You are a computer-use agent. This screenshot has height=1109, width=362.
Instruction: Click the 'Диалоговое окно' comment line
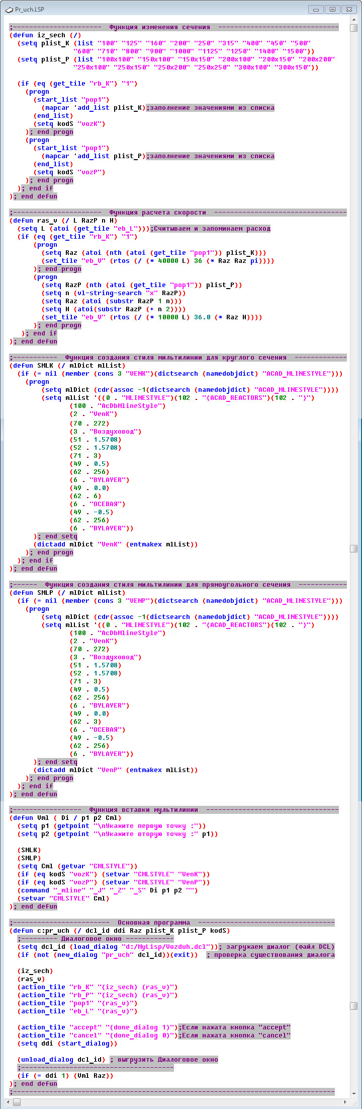click(96, 939)
